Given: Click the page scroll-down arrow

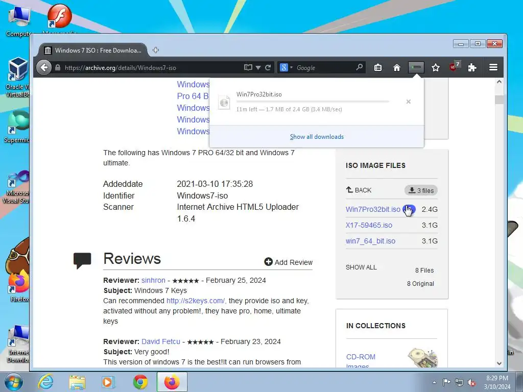Looking at the screenshot, I should [x=499, y=363].
